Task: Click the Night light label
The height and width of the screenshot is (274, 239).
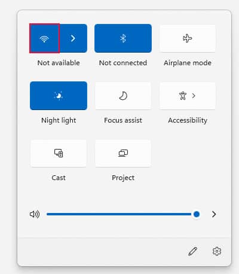Action: point(59,120)
